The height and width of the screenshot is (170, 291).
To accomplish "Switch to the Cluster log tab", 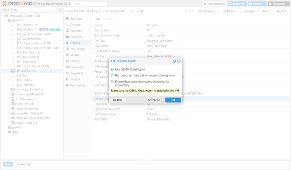I will (23, 164).
